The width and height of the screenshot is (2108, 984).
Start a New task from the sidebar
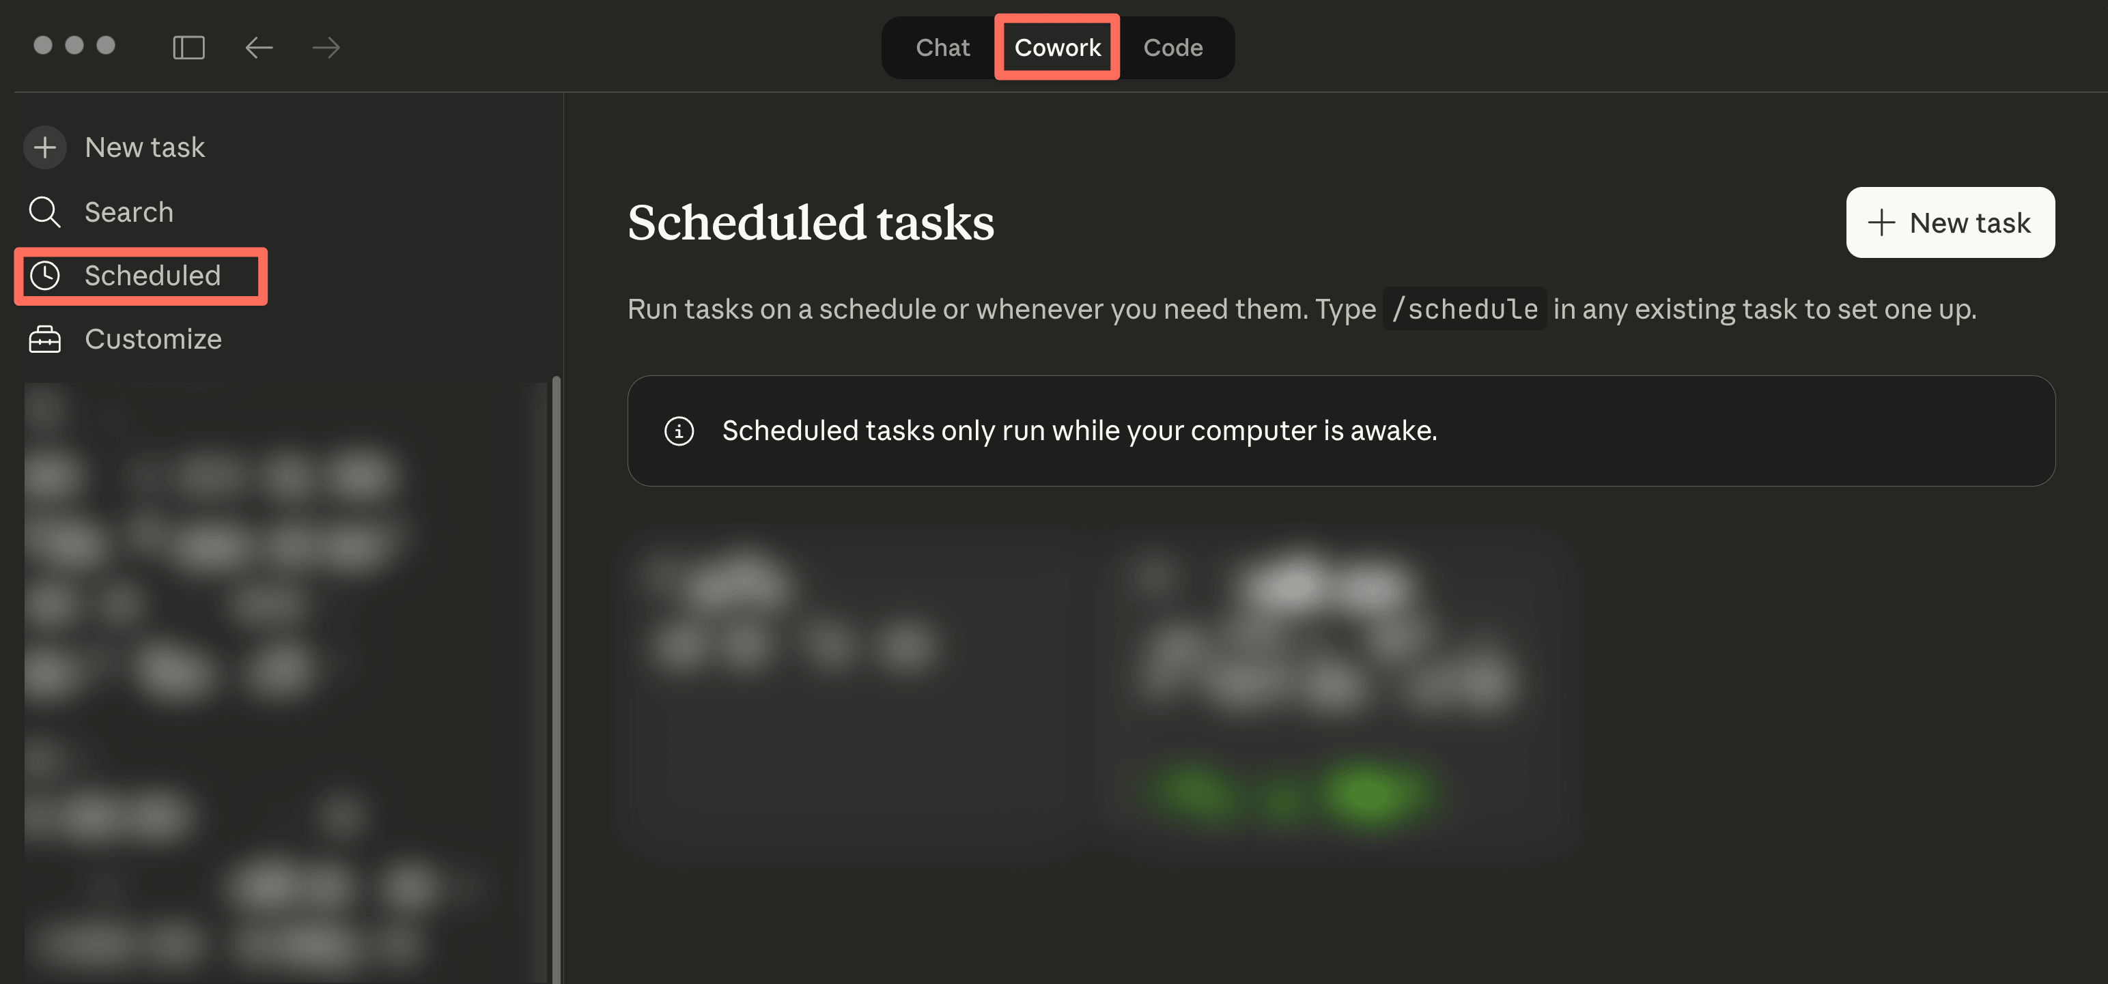[145, 147]
